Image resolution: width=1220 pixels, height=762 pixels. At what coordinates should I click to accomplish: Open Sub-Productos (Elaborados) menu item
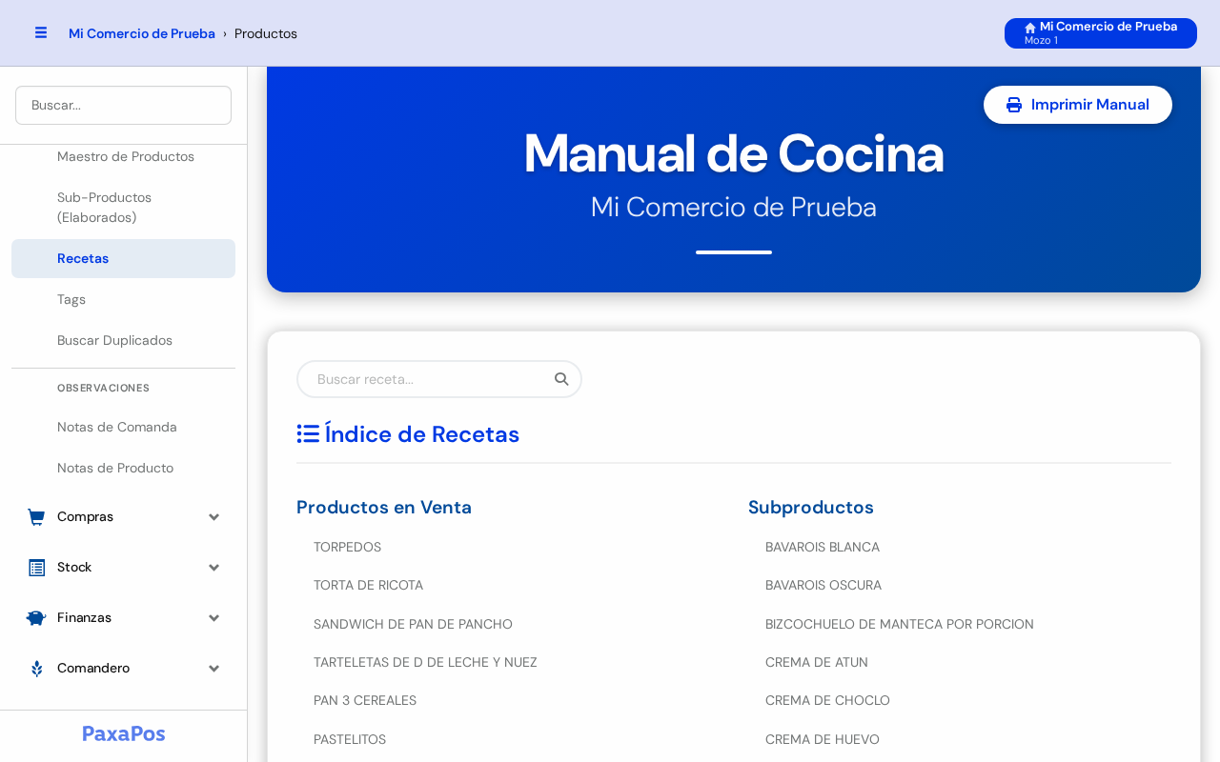click(124, 208)
